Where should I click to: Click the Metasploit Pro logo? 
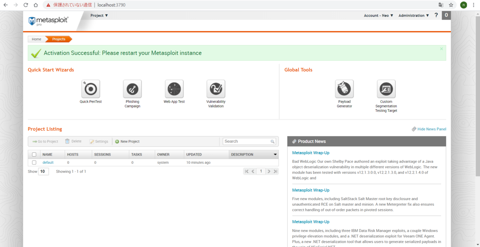(x=48, y=21)
